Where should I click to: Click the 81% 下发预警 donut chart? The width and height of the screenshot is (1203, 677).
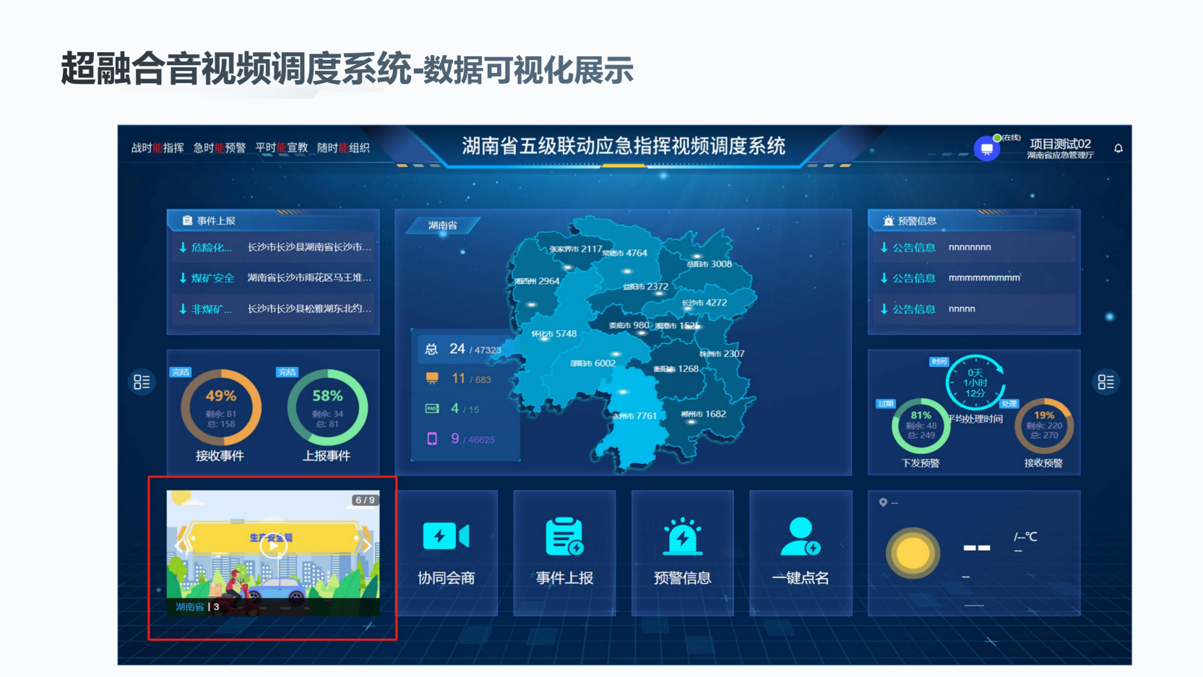coord(920,426)
